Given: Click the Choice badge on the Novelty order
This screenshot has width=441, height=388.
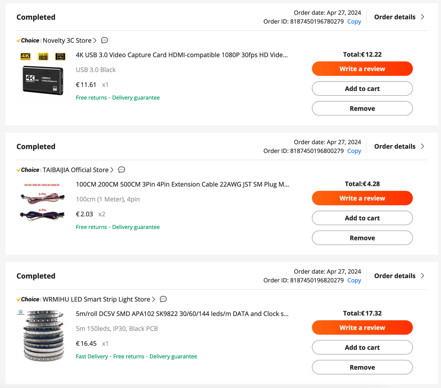Looking at the screenshot, I should pos(28,41).
